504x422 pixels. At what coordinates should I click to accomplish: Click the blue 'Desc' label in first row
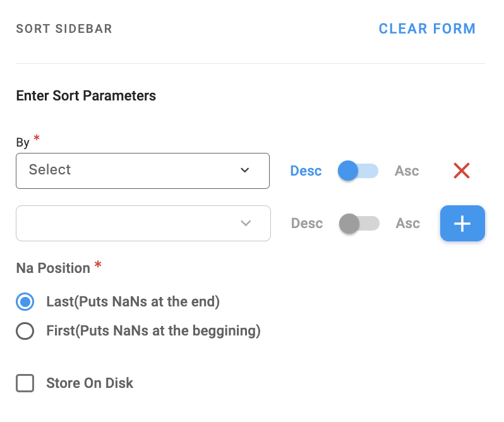click(x=306, y=171)
